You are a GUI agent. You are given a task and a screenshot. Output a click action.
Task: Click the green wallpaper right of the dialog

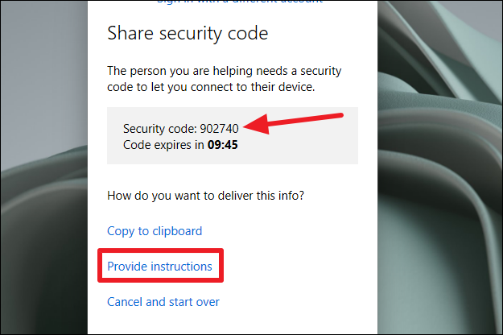[x=440, y=167]
